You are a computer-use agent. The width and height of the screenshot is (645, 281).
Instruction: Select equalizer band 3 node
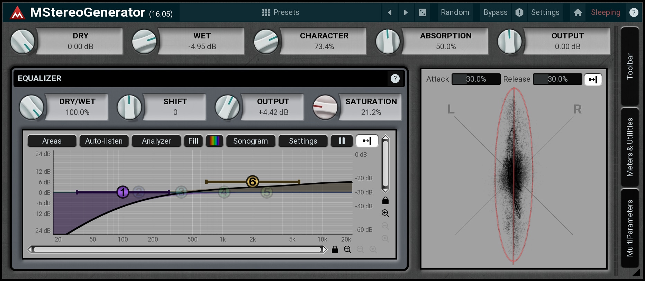tap(181, 192)
